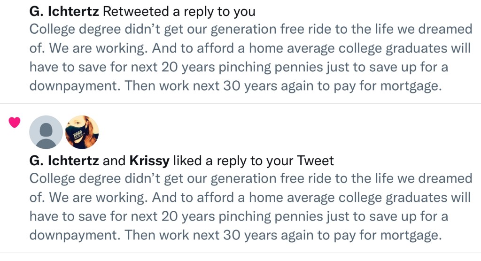
Task: Open G. Ichtertz's name in the retweet notification
Action: [64, 11]
